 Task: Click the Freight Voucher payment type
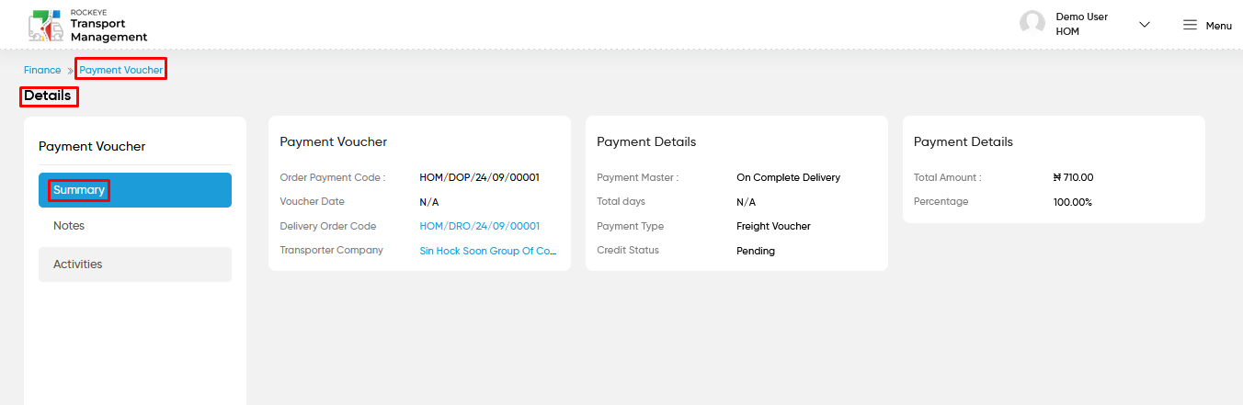pos(773,226)
